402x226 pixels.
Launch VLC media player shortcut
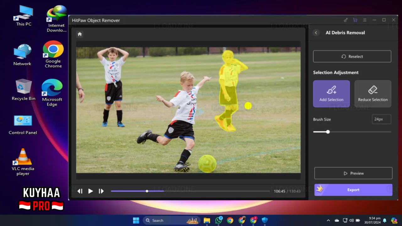23,162
